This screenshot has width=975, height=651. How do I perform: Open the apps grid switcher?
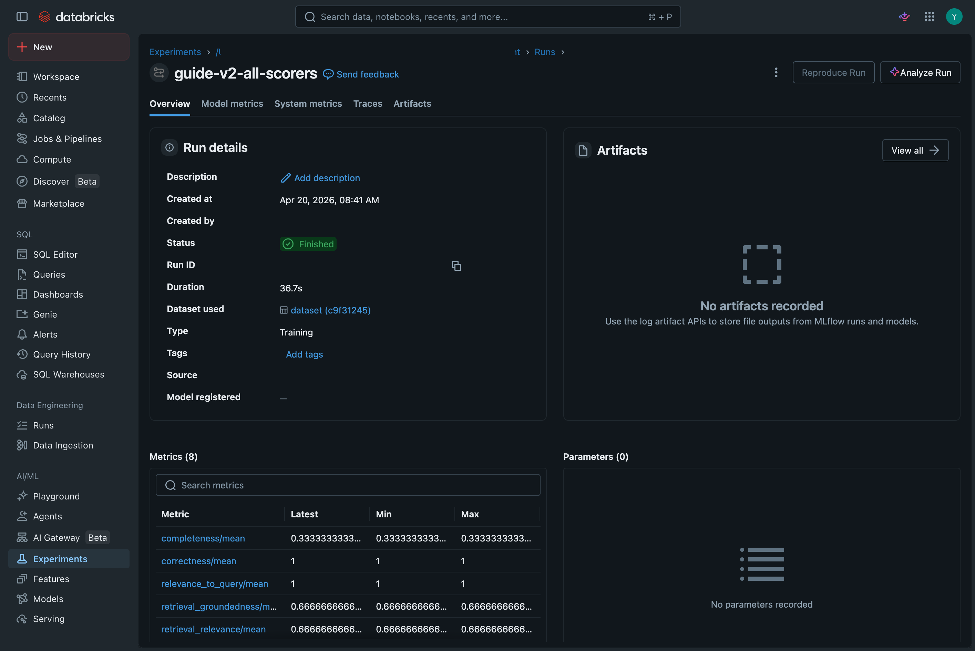pos(929,17)
